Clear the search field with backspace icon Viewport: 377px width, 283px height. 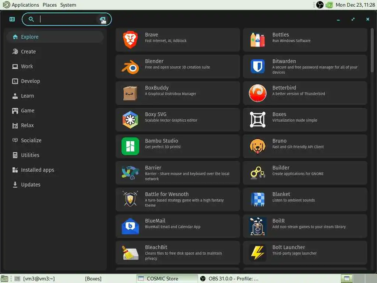[x=103, y=19]
